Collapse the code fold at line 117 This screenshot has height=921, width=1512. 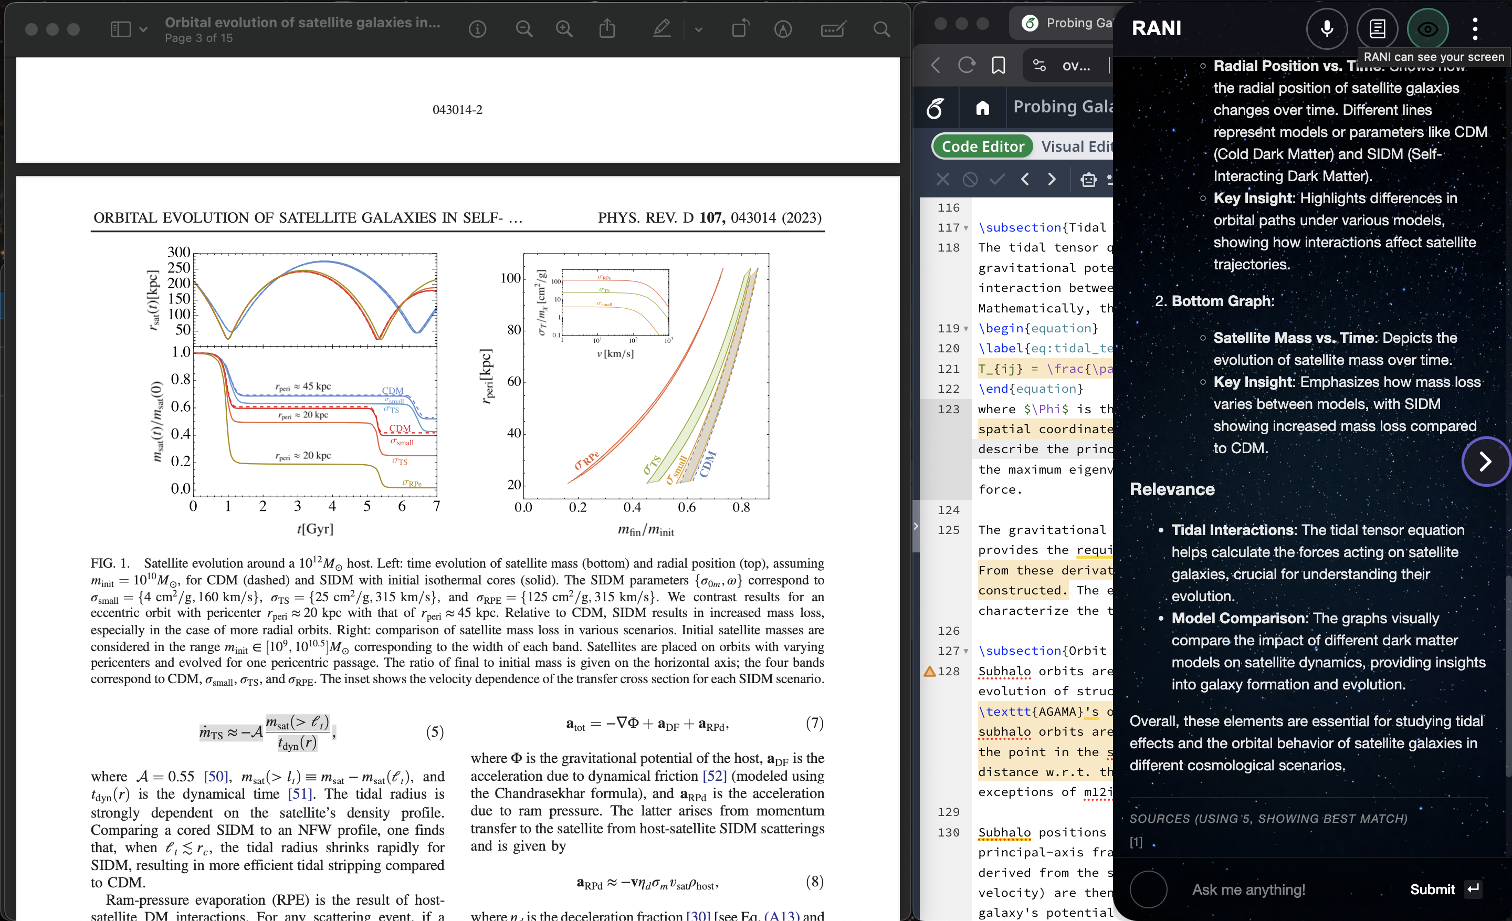965,228
